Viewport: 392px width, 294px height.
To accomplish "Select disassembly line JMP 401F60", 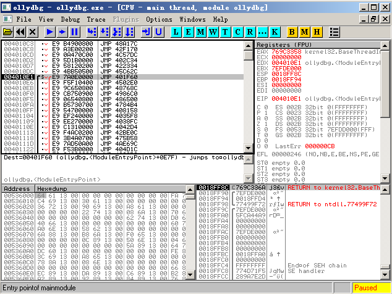I will [x=122, y=77].
